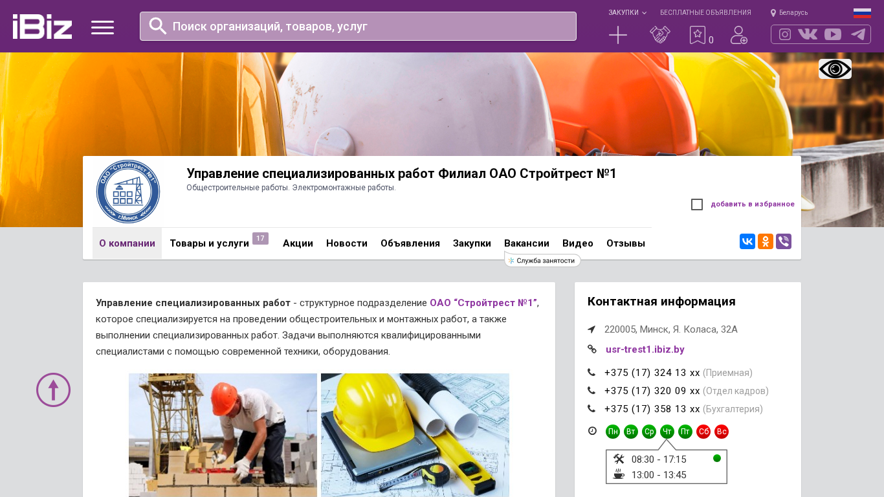Follow the 'ОАО “Стройтрест №1”' link
Viewport: 884px width, 497px height.
click(483, 303)
